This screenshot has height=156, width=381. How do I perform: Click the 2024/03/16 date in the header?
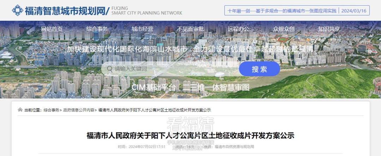coord(354,11)
